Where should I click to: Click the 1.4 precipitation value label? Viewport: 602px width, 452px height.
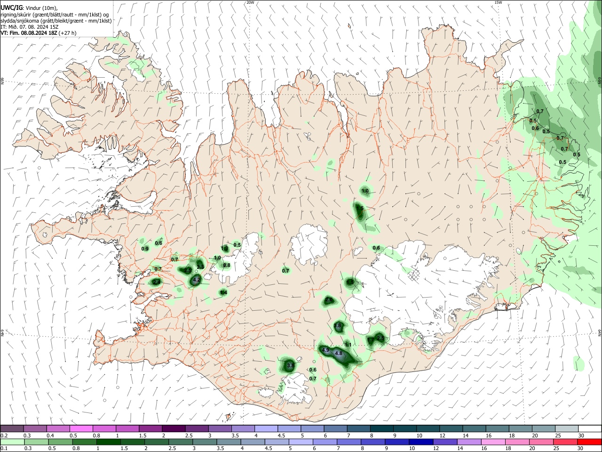pyautogui.click(x=223, y=292)
